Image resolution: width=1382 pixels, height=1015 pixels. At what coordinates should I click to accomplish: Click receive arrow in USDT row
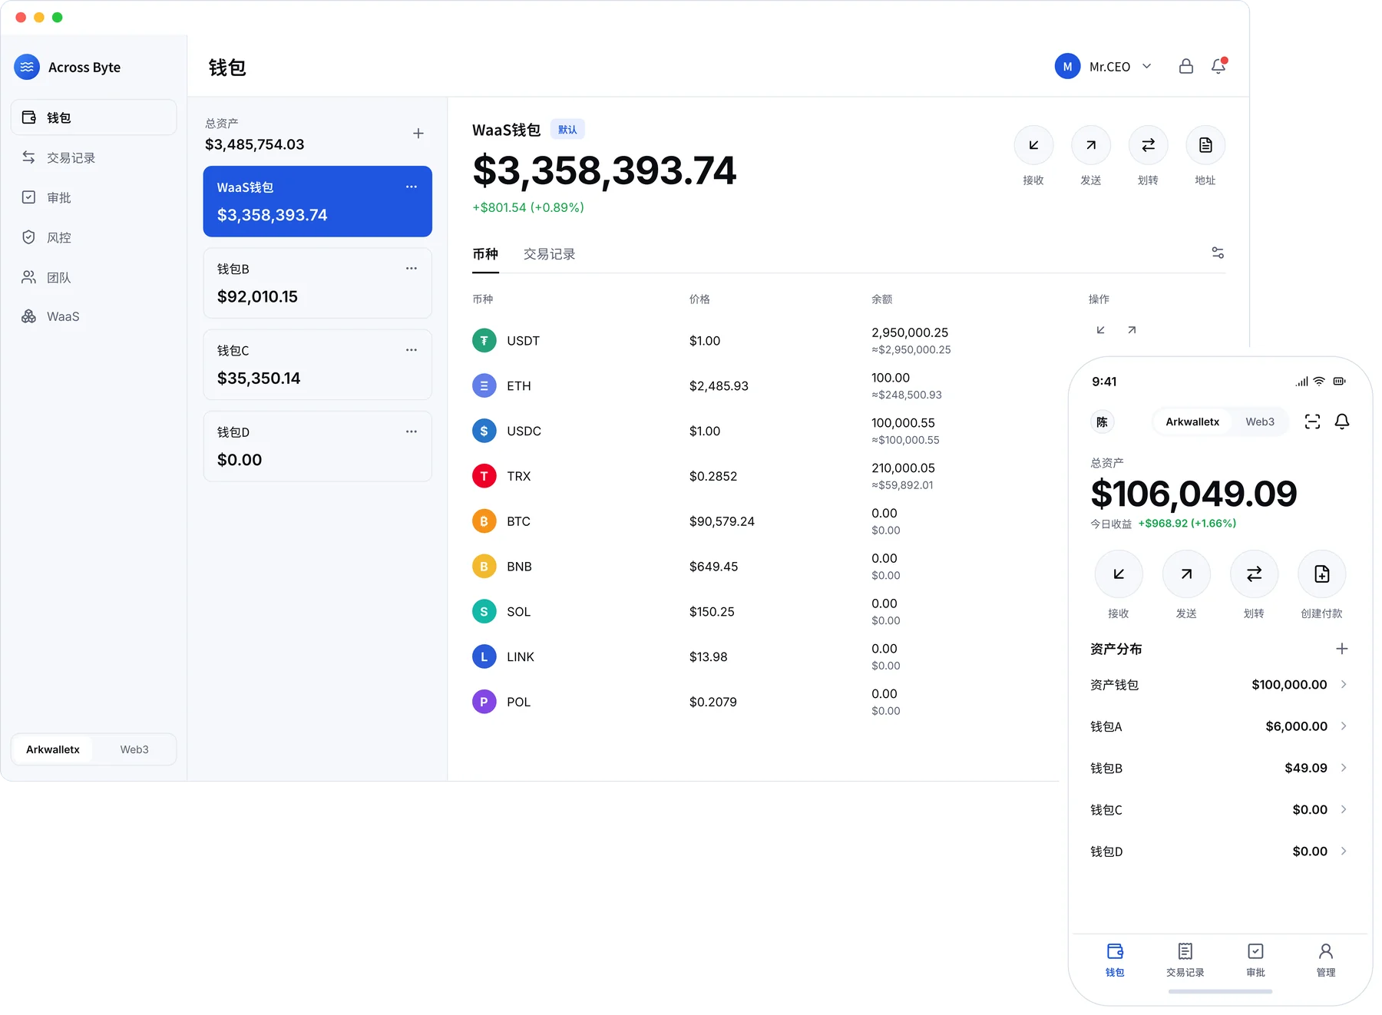coord(1101,330)
